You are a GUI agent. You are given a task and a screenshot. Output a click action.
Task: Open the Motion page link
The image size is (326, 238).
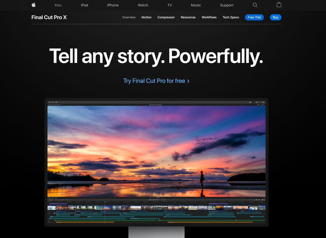pos(147,17)
